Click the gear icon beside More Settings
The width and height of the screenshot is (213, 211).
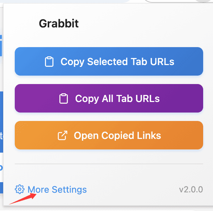[x=19, y=190]
